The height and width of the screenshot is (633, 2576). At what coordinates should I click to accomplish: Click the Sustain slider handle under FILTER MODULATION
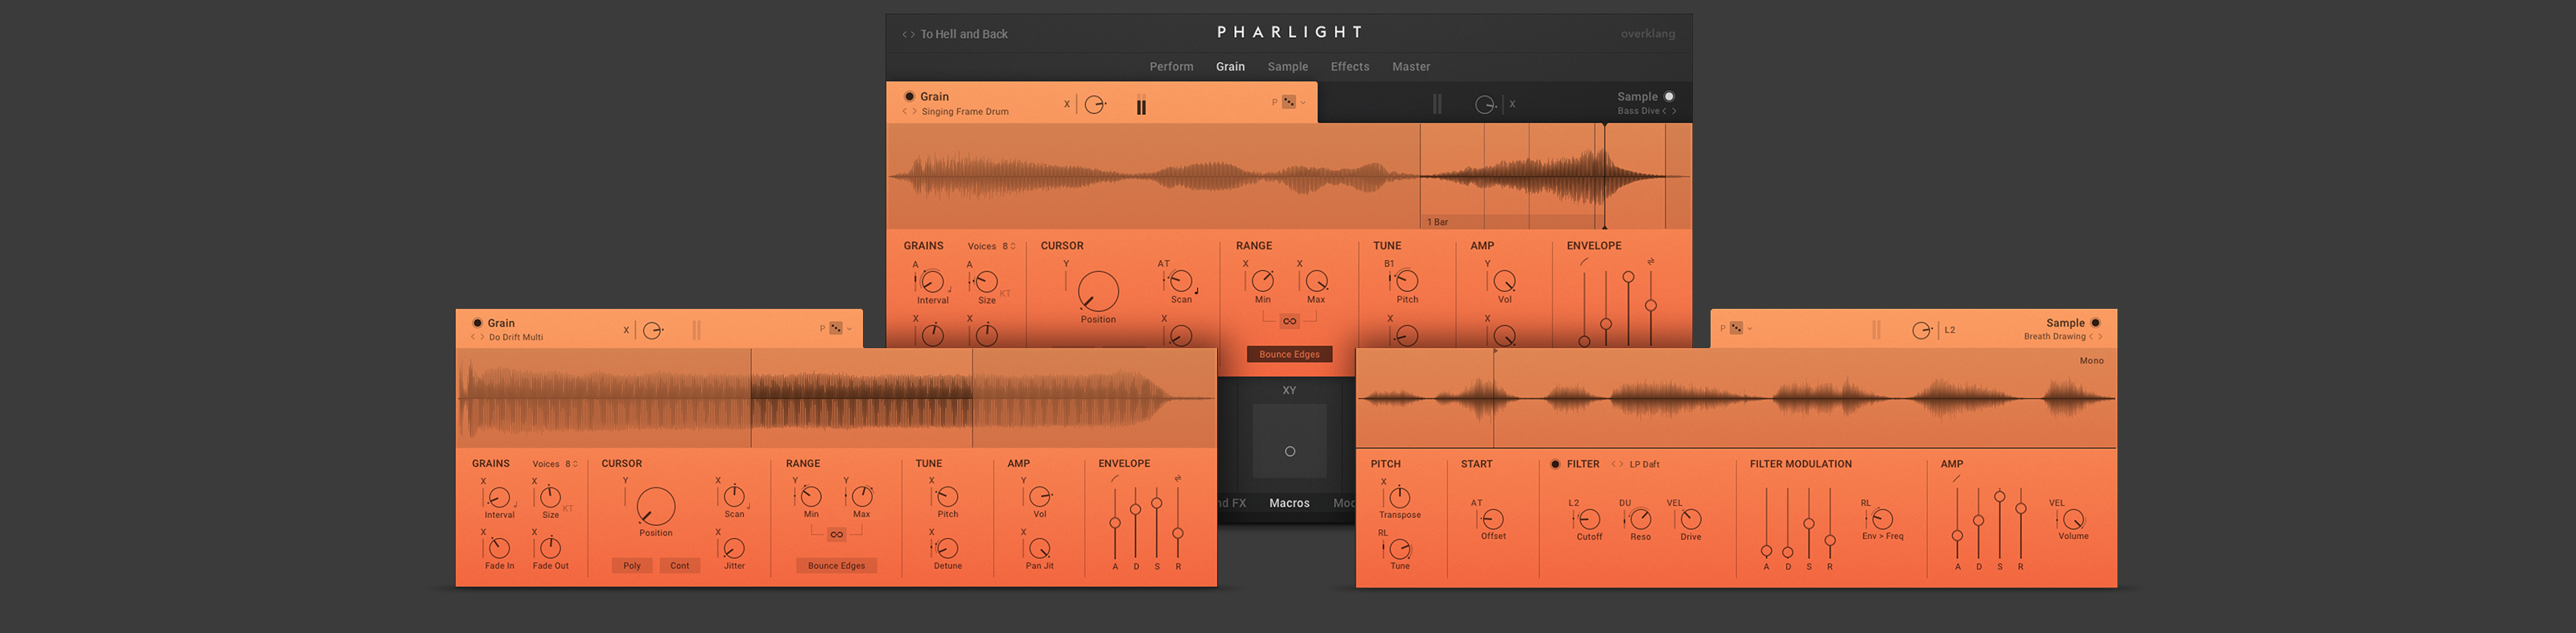(x=1809, y=523)
